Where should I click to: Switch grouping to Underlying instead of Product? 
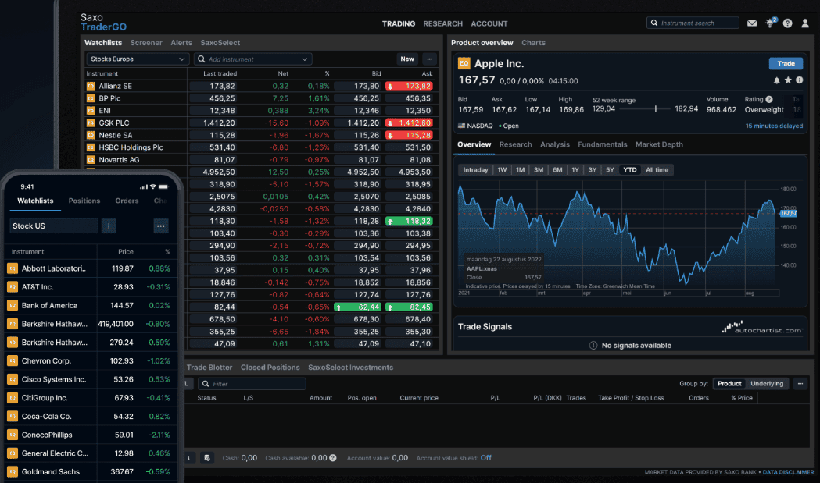(x=767, y=383)
